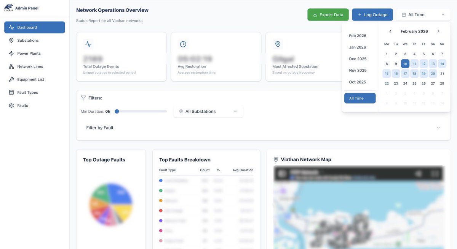Select Feb 2026 preset range
The height and width of the screenshot is (249, 457).
[x=360, y=36]
